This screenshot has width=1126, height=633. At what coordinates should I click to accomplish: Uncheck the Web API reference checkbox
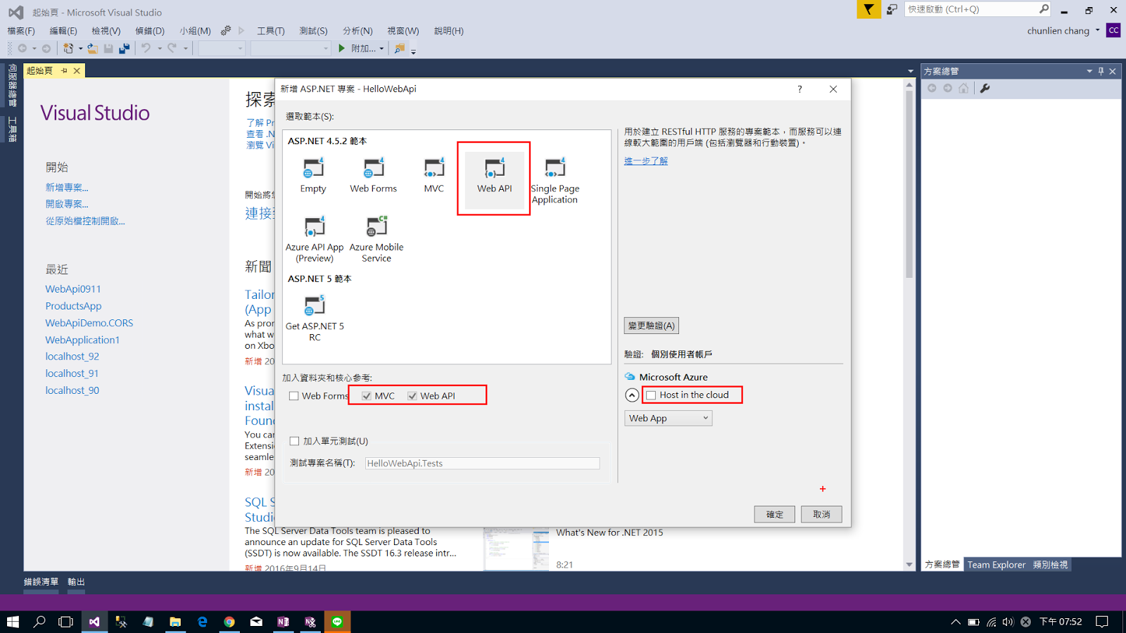(412, 396)
